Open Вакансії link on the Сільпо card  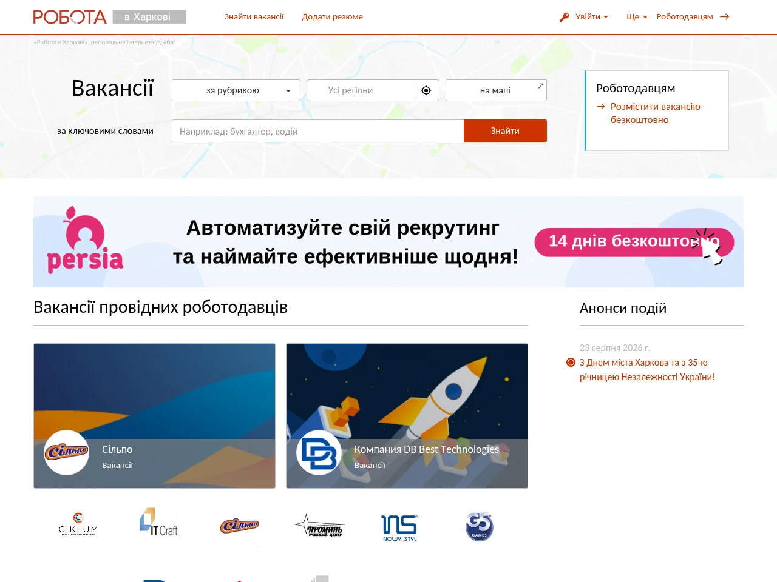pos(117,466)
